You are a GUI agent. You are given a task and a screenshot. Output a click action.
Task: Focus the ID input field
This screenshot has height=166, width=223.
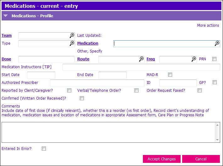coord(178,83)
